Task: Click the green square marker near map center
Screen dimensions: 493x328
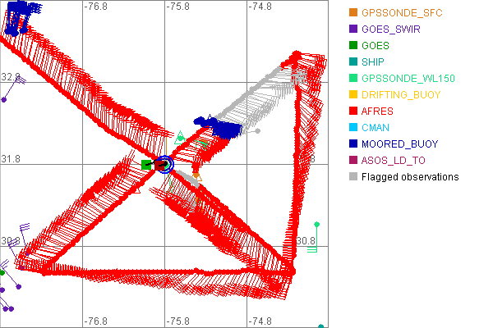Action: [146, 165]
